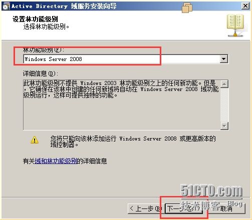Click the wizard icon in title bar
252x220 pixels.
6,6
